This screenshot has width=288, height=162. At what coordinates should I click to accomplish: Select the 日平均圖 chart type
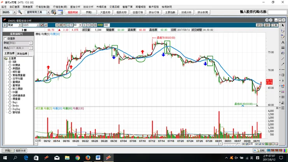[x=10, y=79]
